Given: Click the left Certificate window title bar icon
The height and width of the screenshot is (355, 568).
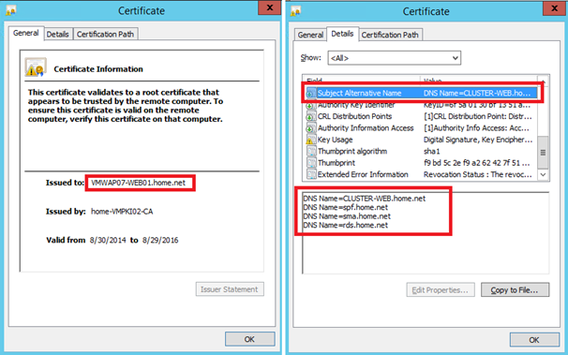Looking at the screenshot, I should click(11, 11).
